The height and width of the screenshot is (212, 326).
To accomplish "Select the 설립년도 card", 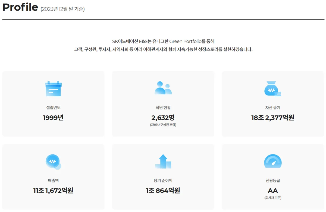I will click(53, 104).
